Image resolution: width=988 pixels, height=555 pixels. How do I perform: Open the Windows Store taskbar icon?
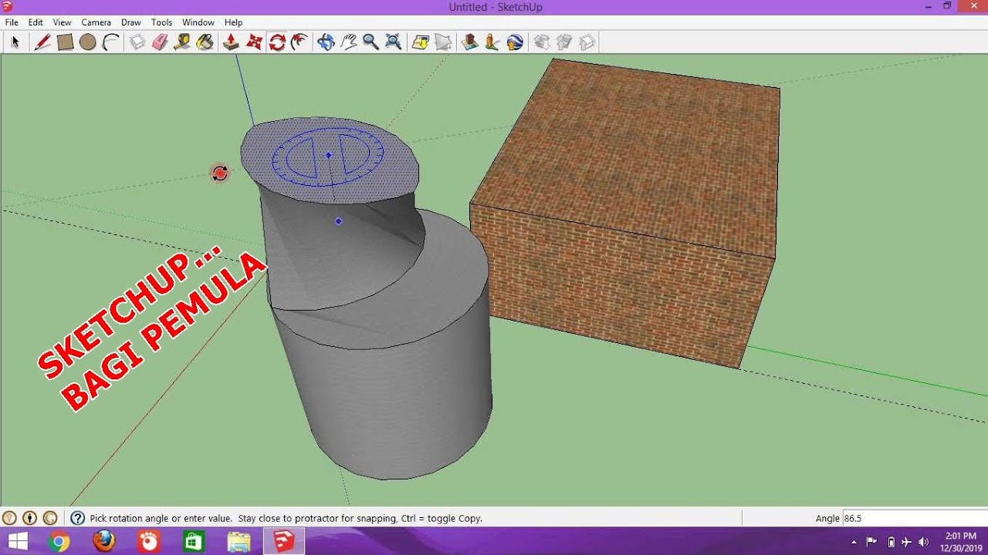(194, 541)
